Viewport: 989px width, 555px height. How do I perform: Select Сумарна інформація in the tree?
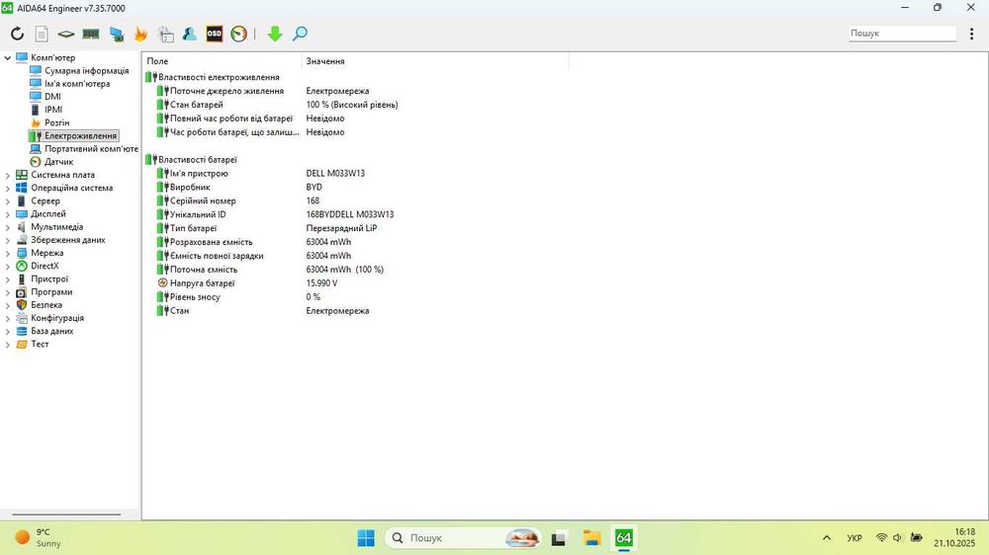pyautogui.click(x=86, y=70)
